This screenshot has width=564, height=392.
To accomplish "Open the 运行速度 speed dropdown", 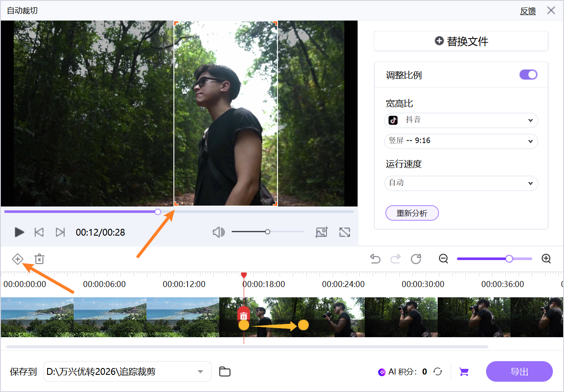I will (461, 183).
